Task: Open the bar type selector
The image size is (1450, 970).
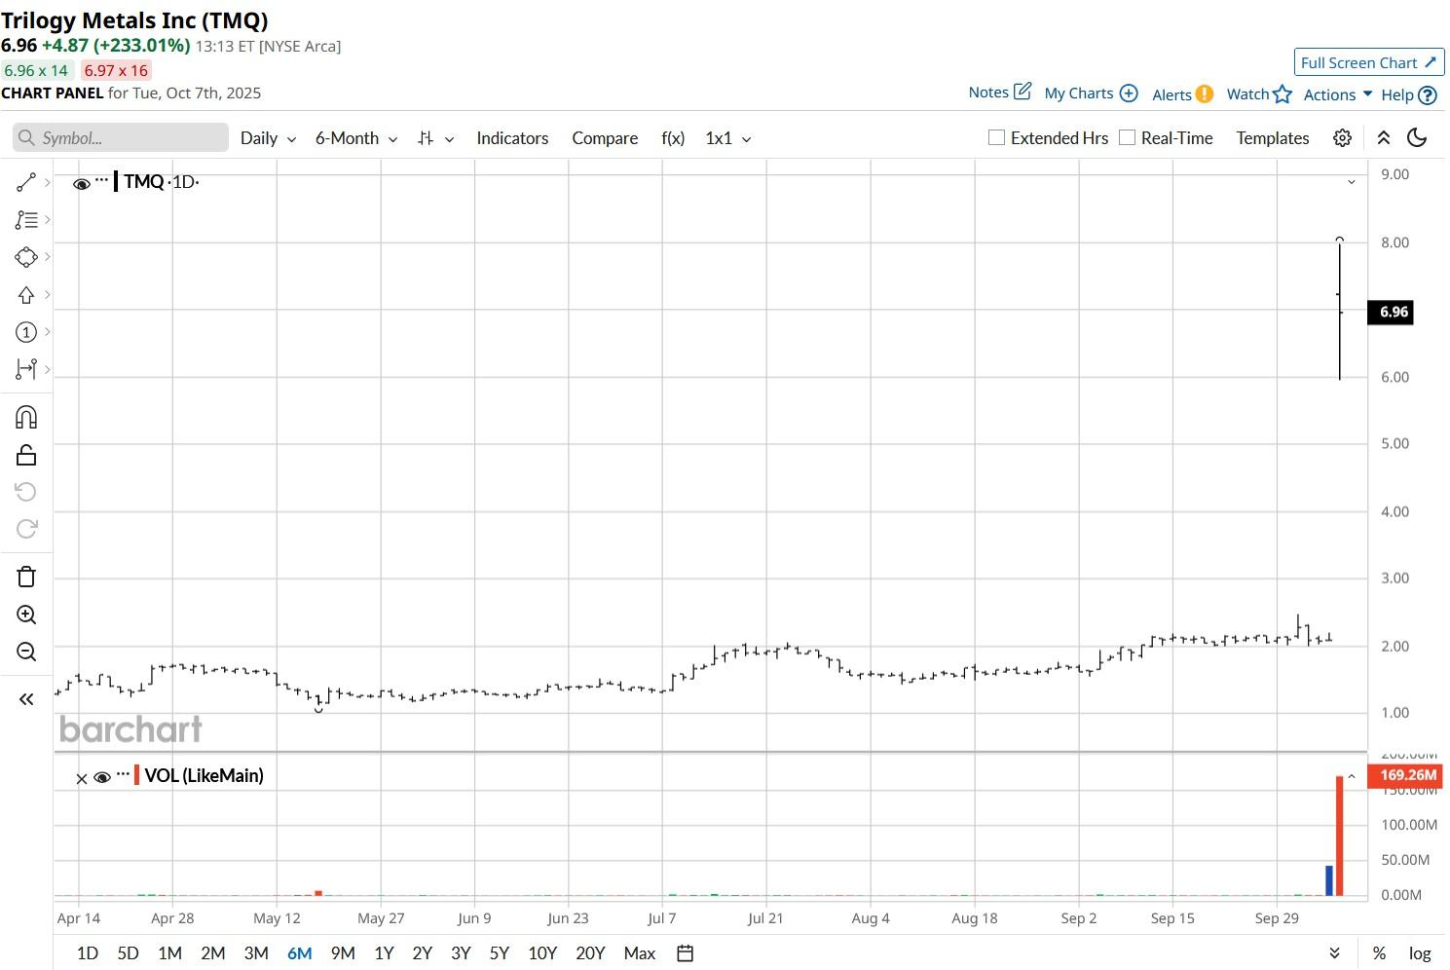Action: point(435,138)
